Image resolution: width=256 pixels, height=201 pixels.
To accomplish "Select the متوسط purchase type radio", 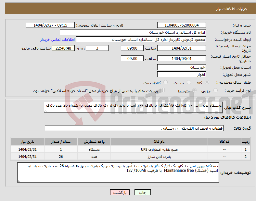I will (x=195, y=90).
